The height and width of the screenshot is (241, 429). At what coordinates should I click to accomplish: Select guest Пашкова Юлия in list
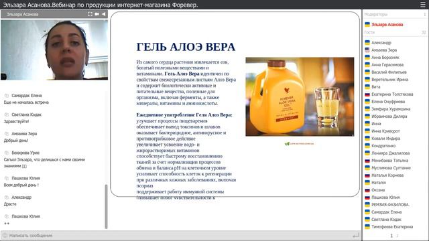tap(385, 197)
